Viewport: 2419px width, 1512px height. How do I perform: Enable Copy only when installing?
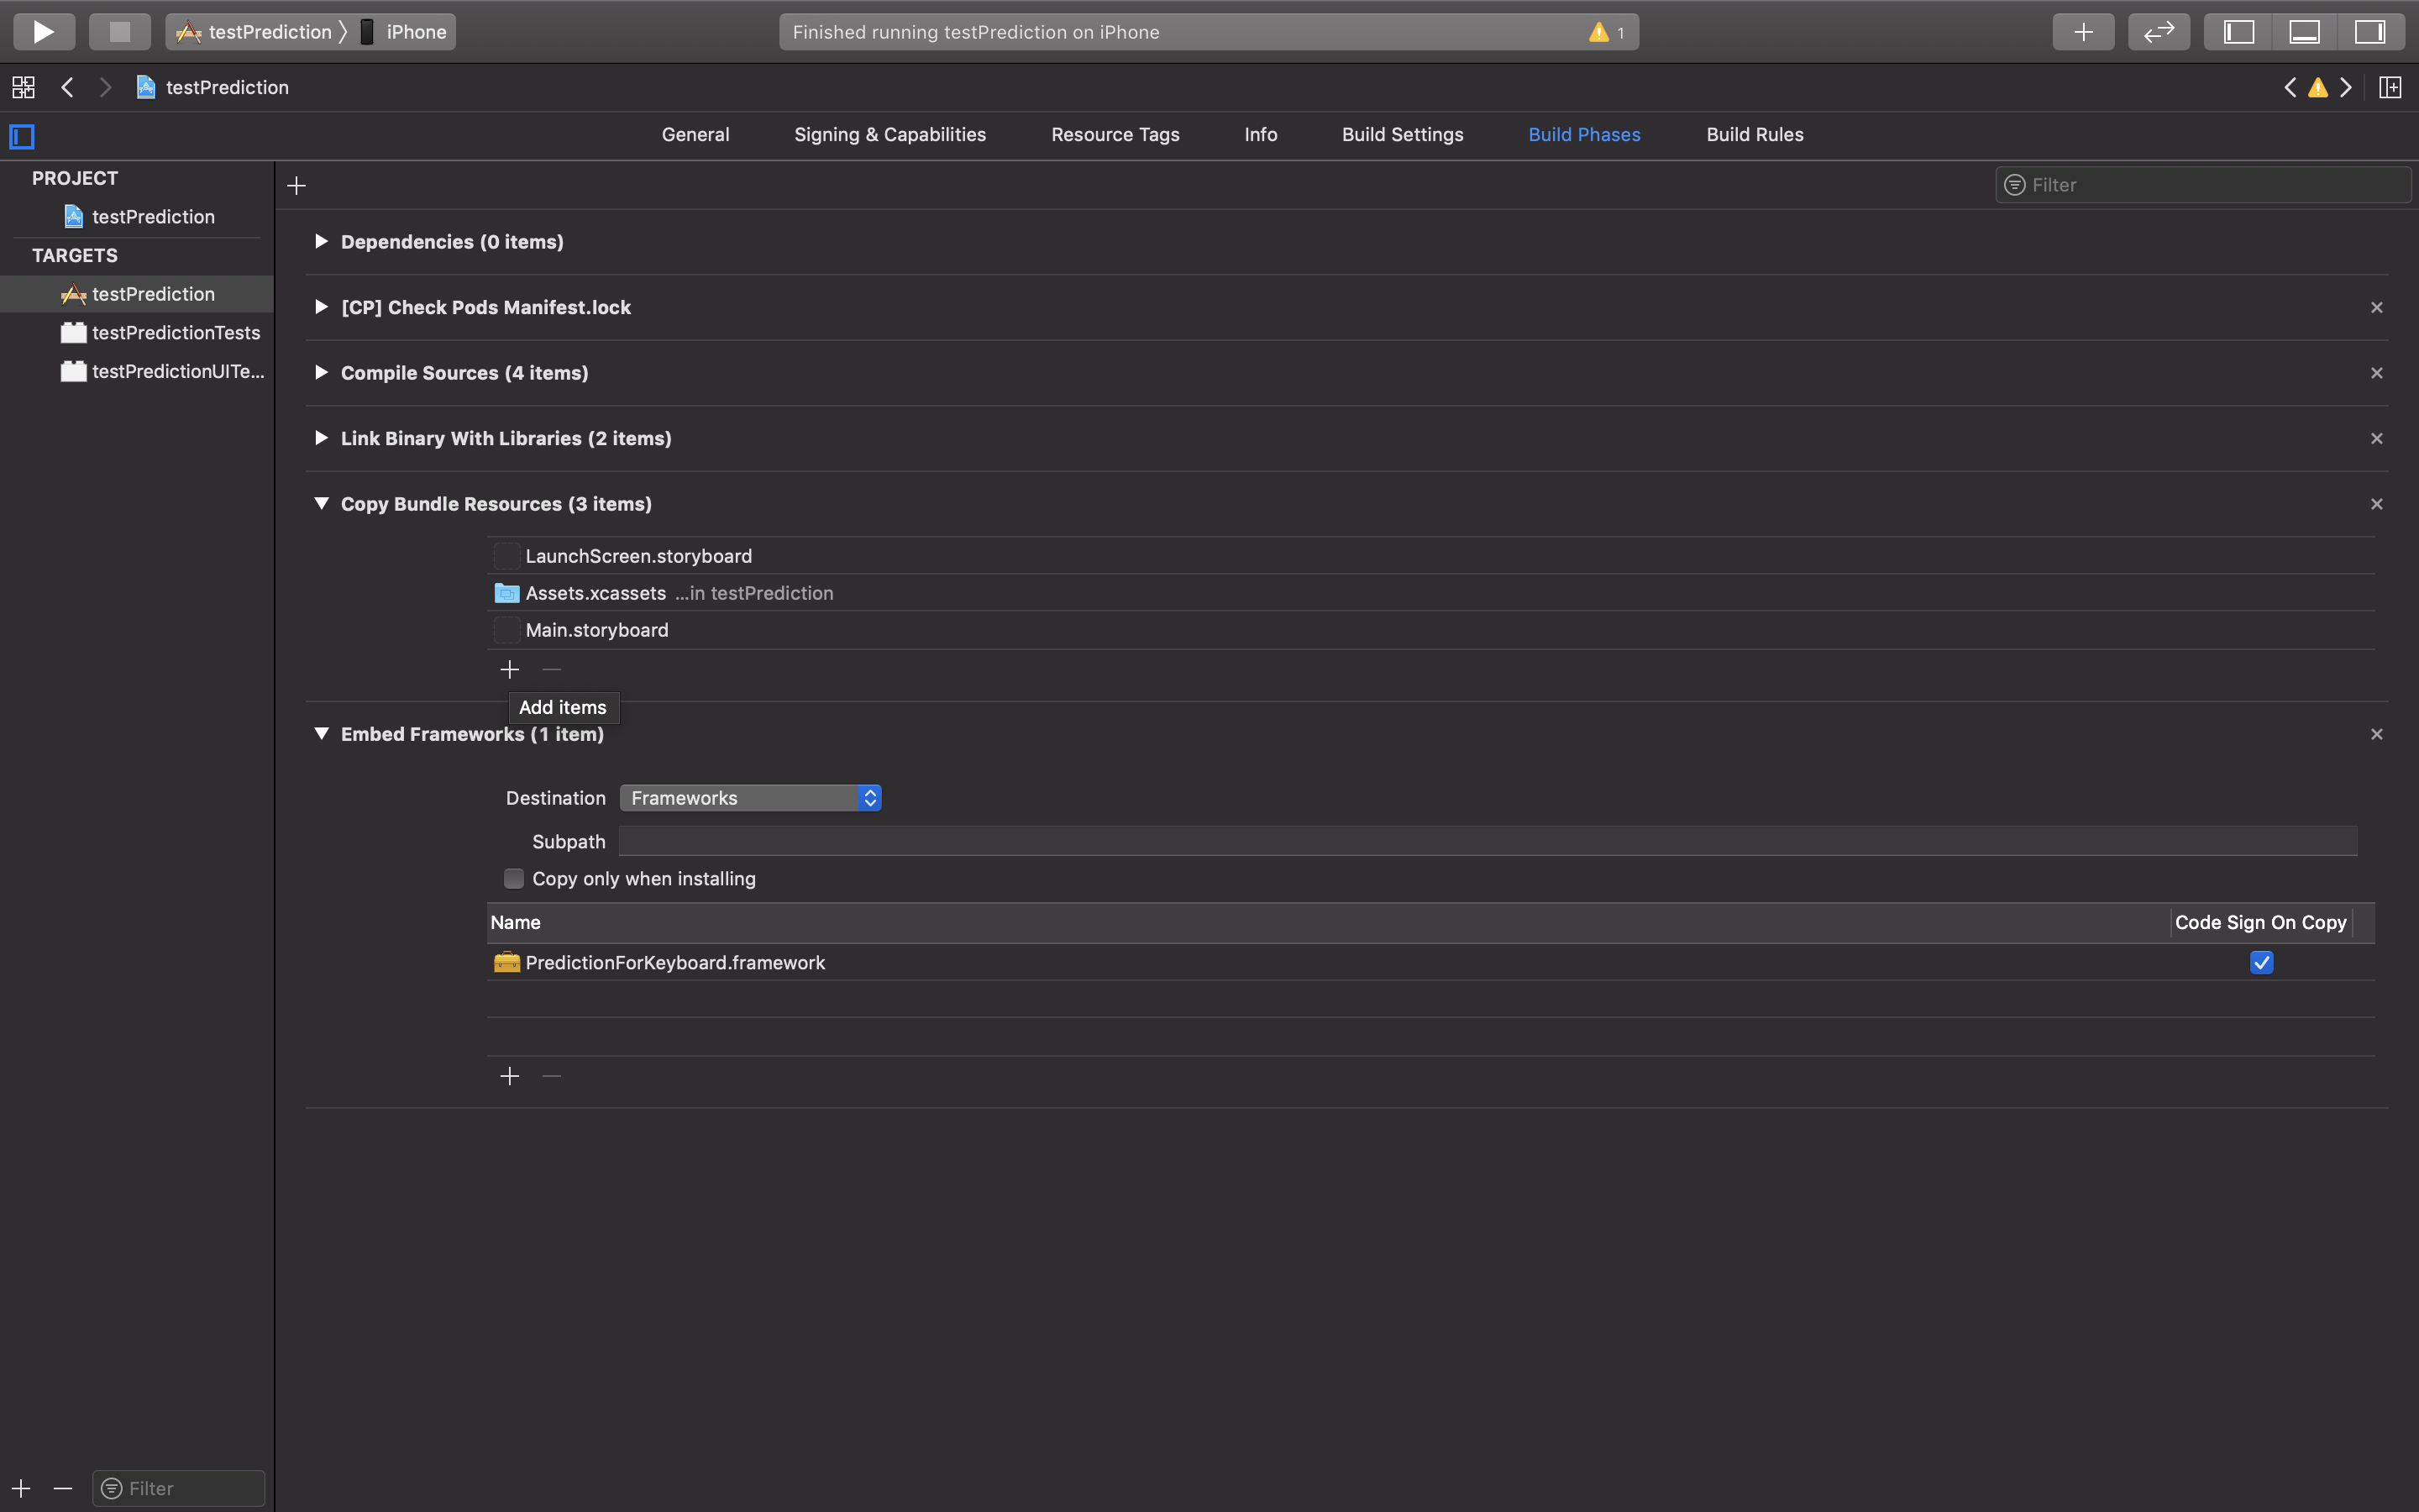[514, 879]
